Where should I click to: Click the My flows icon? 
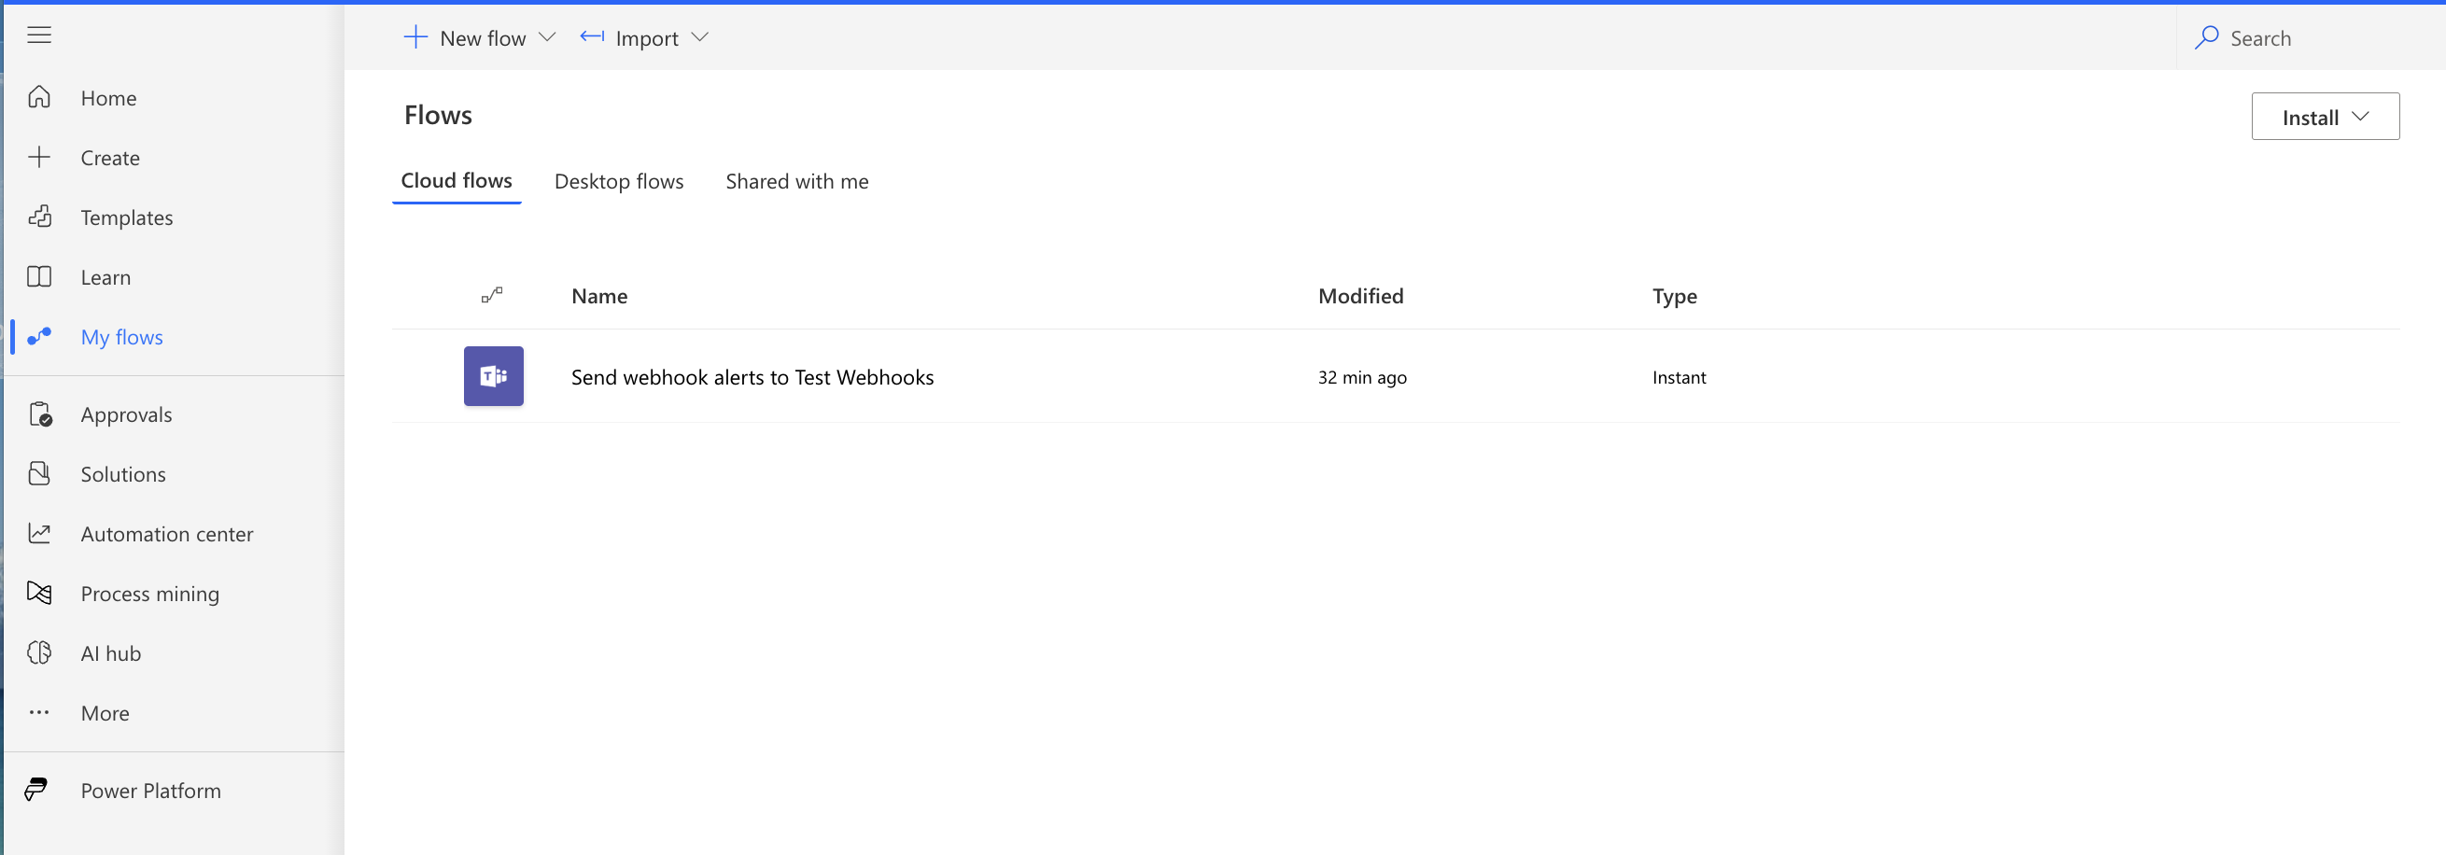coord(39,337)
